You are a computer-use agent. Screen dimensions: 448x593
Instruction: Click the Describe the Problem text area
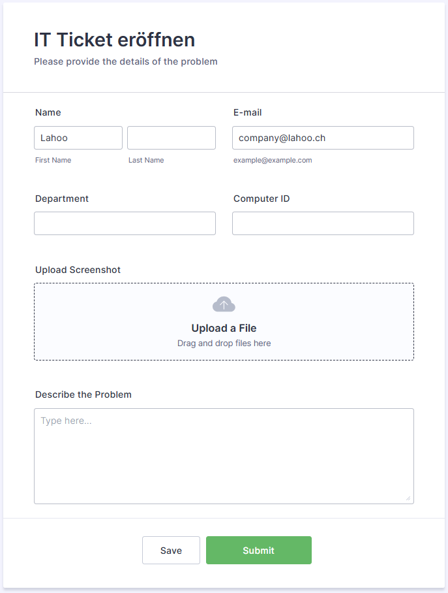click(x=224, y=456)
